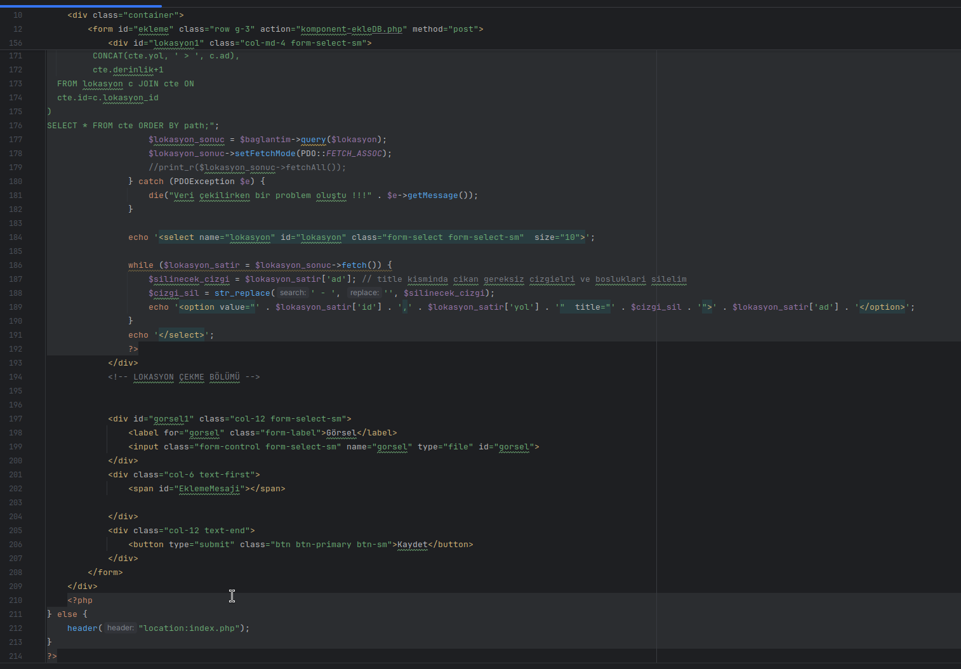Click the //print_r commented-out line

coord(248,168)
